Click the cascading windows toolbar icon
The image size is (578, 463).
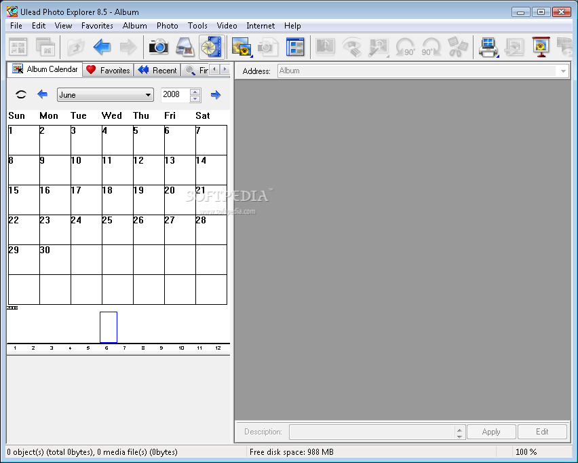(x=45, y=48)
